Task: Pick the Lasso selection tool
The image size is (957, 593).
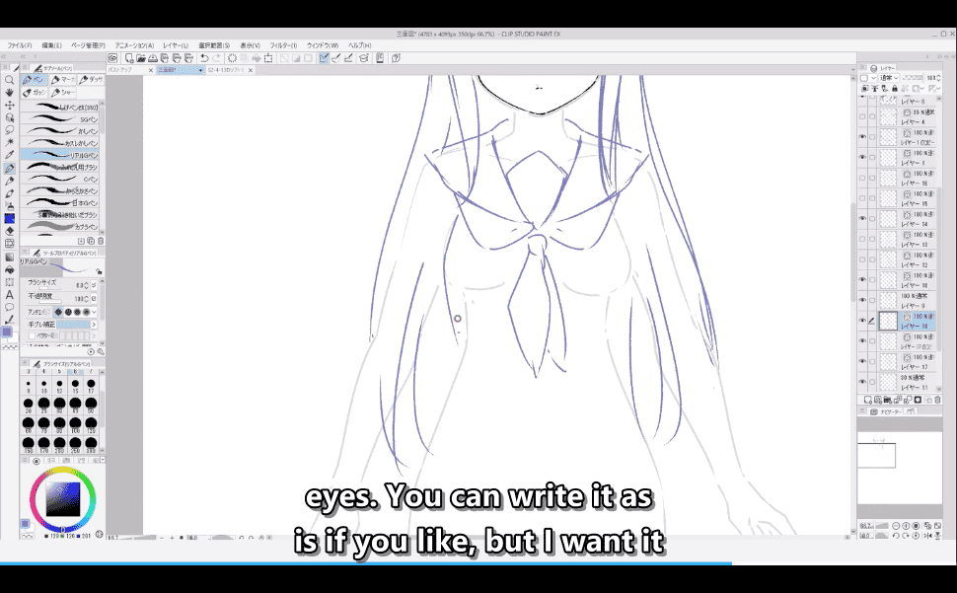Action: click(9, 129)
